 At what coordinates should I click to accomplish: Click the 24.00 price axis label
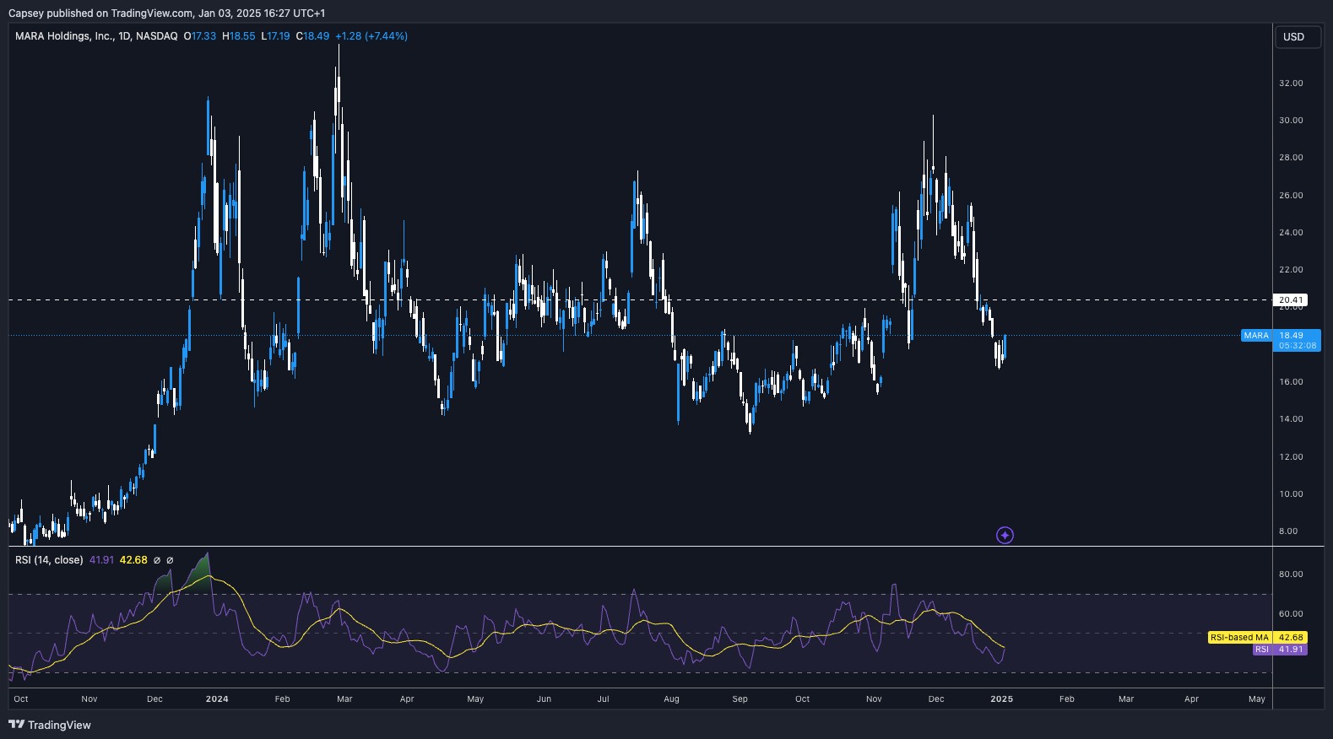tap(1291, 233)
